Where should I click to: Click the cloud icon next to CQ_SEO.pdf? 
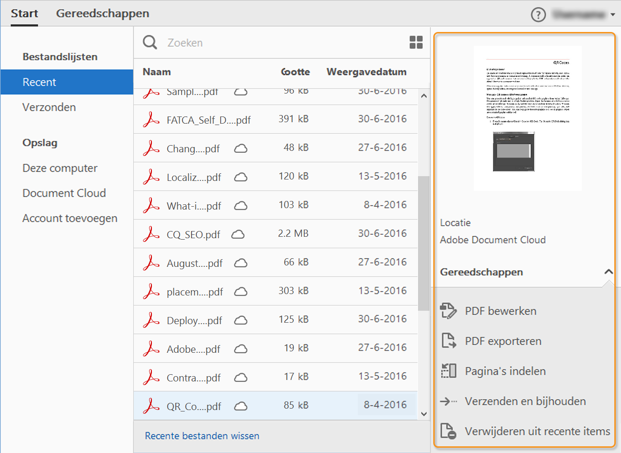click(238, 234)
